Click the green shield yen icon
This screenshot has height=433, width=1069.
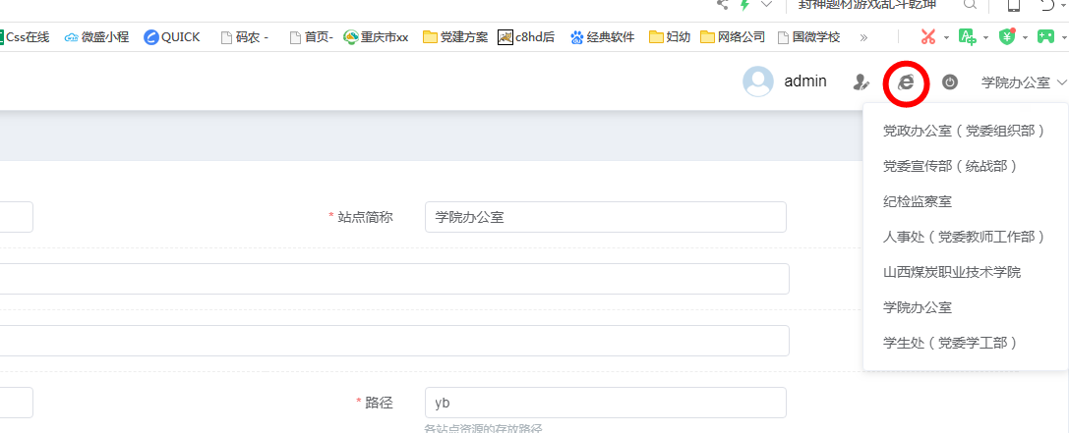click(x=1008, y=36)
